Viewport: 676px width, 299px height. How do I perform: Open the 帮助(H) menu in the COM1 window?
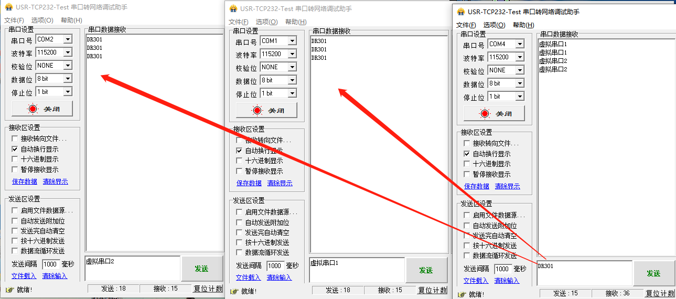click(296, 22)
